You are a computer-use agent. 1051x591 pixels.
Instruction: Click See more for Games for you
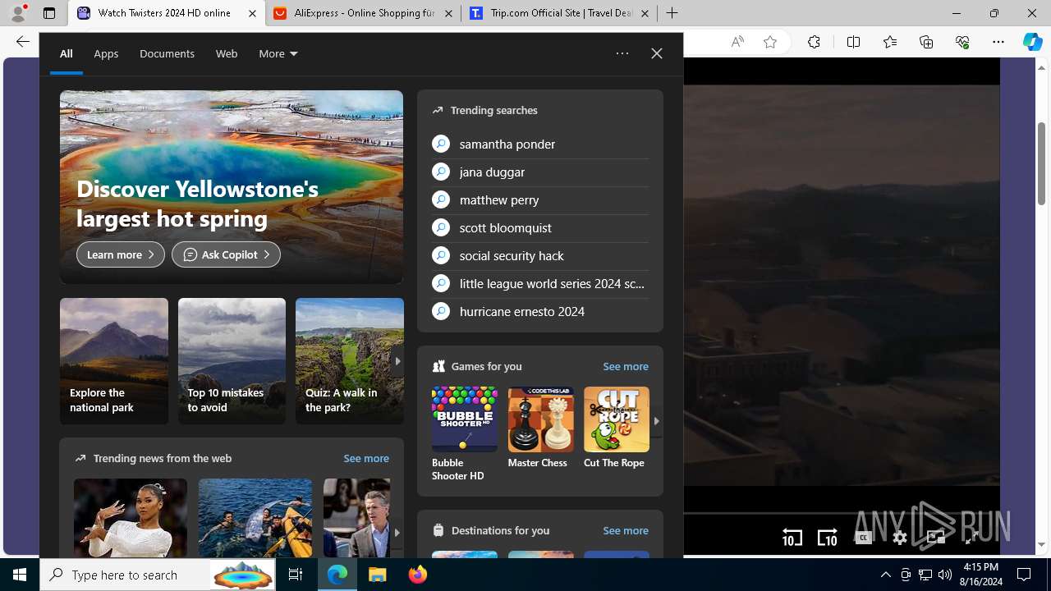coord(626,366)
